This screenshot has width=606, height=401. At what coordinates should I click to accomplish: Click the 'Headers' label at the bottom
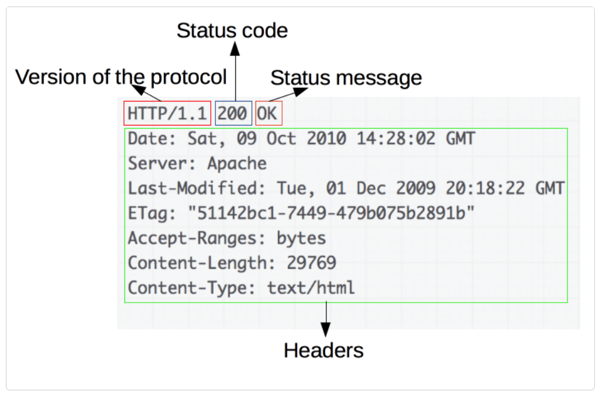[323, 350]
